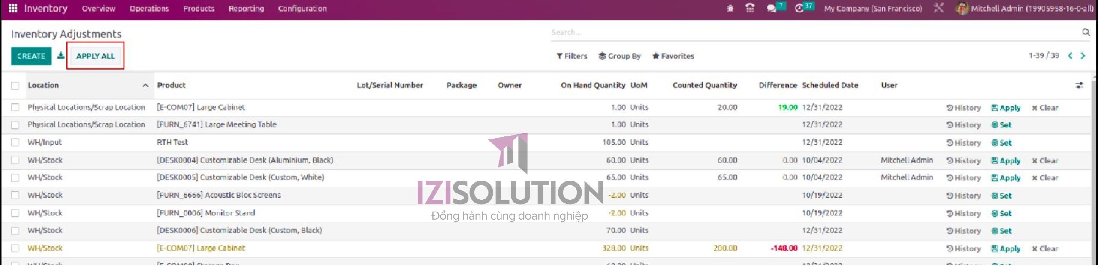Screen dimensions: 1098x266
Task: Check the RTH Test row checkbox
Action: [x=15, y=142]
